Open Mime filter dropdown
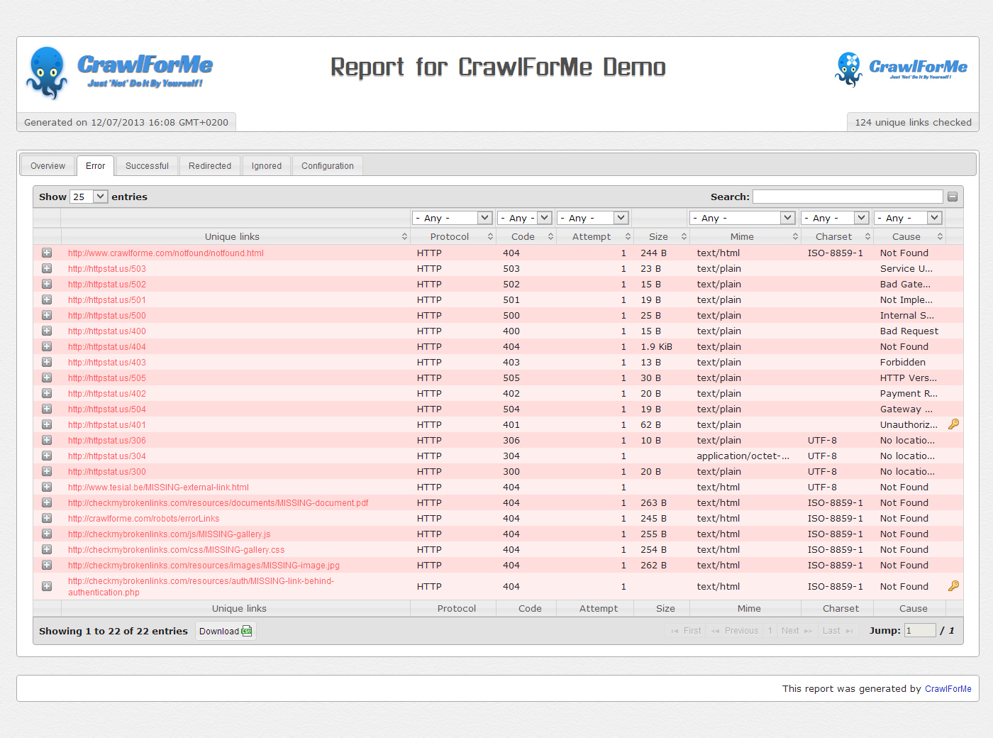993x738 pixels. (x=743, y=218)
